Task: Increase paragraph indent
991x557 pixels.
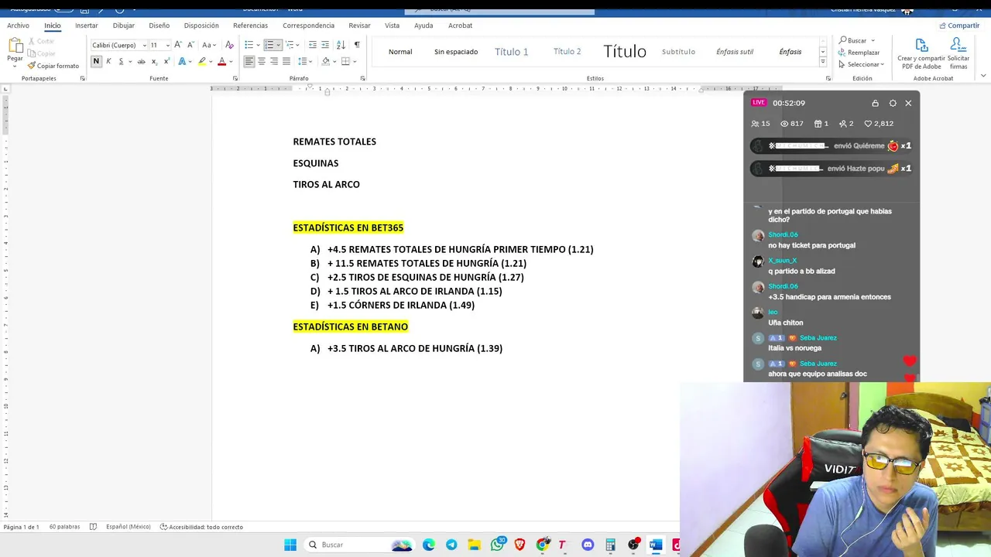Action: point(325,45)
